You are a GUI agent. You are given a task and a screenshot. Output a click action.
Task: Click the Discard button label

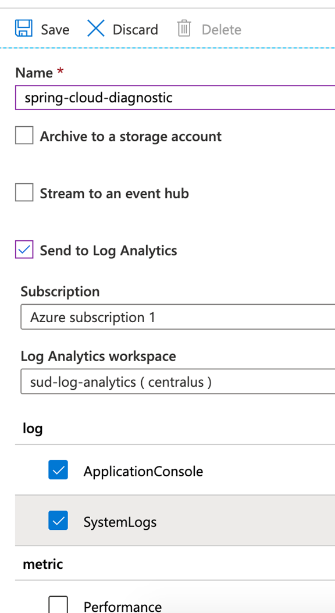click(136, 30)
